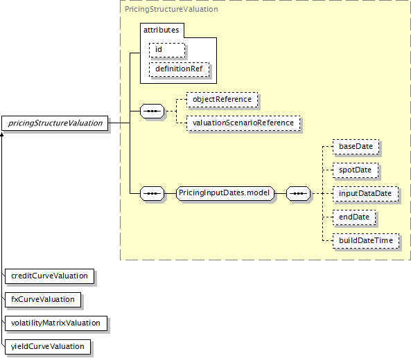Screen dimensions: 411x358
Task: Click the objectReference optional element
Action: point(222,100)
